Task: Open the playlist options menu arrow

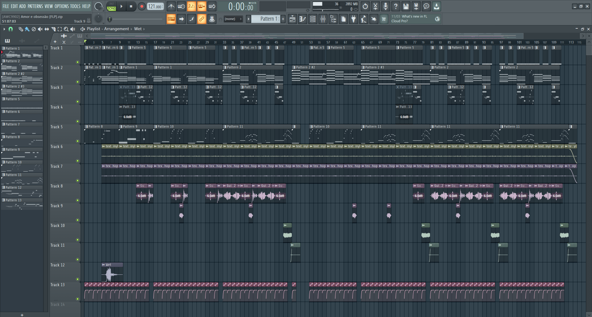Action: pos(4,29)
